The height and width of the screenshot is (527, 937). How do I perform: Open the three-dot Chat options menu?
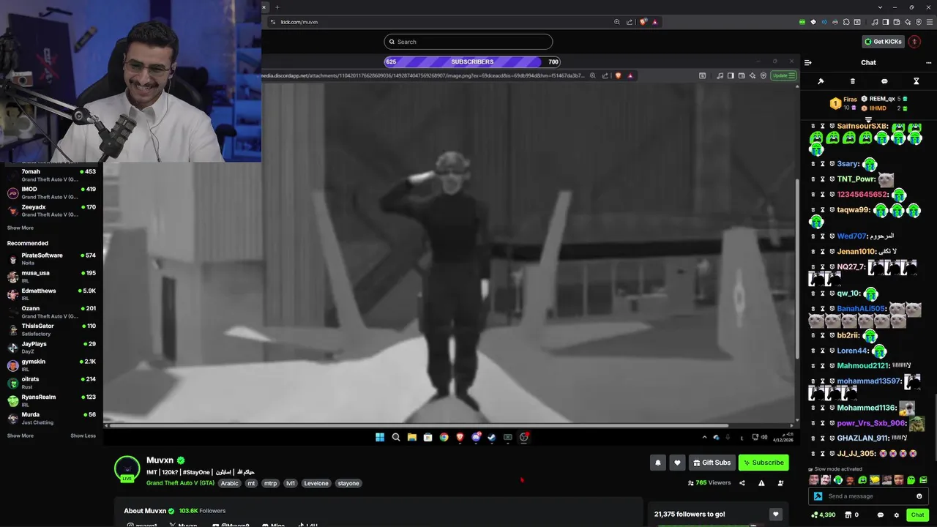928,62
